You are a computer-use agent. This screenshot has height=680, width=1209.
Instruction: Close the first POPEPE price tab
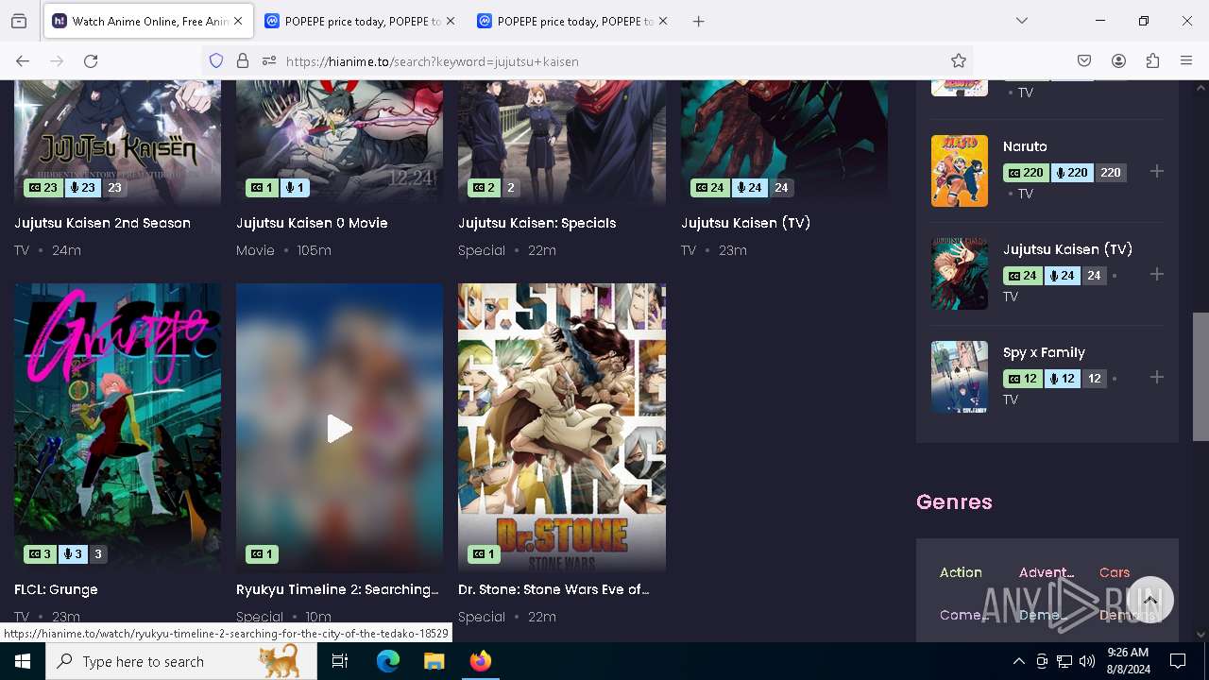coord(451,21)
